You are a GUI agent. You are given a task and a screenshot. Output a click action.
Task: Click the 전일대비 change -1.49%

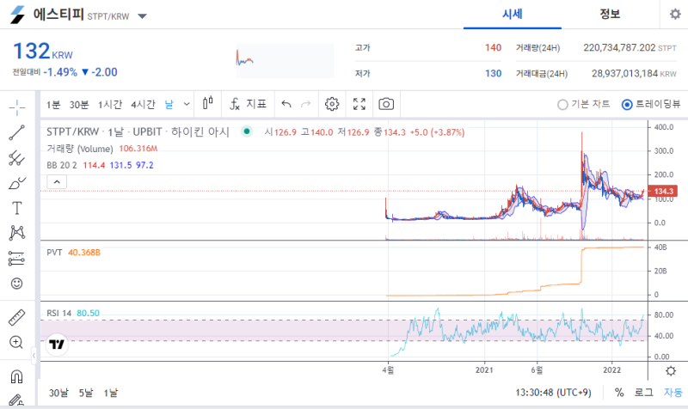tap(60, 72)
